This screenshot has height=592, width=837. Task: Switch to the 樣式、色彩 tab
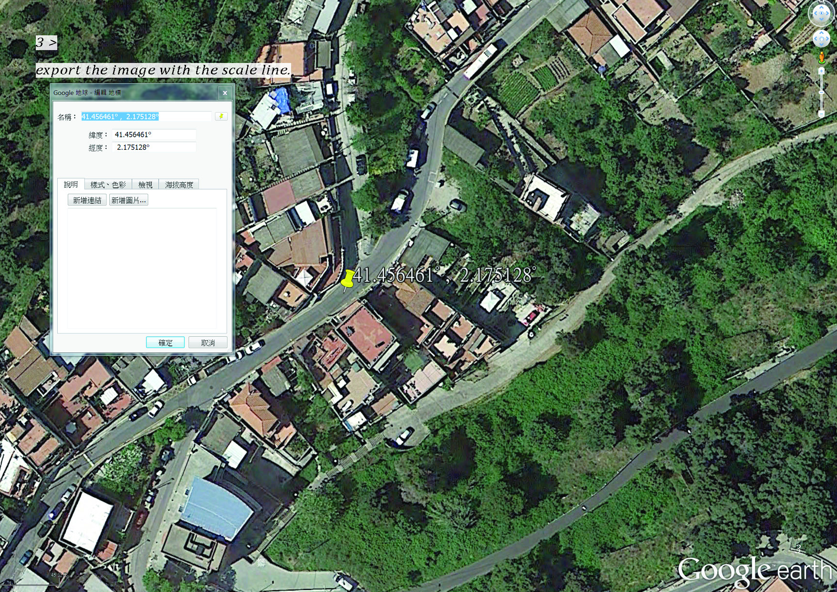pos(108,185)
